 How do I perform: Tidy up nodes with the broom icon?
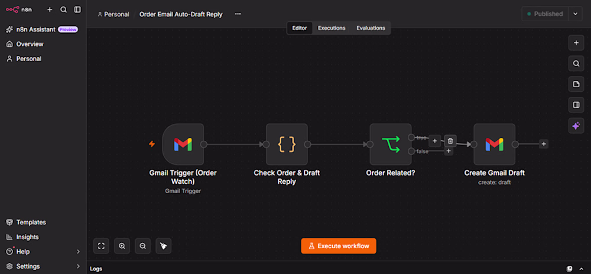[x=163, y=246]
